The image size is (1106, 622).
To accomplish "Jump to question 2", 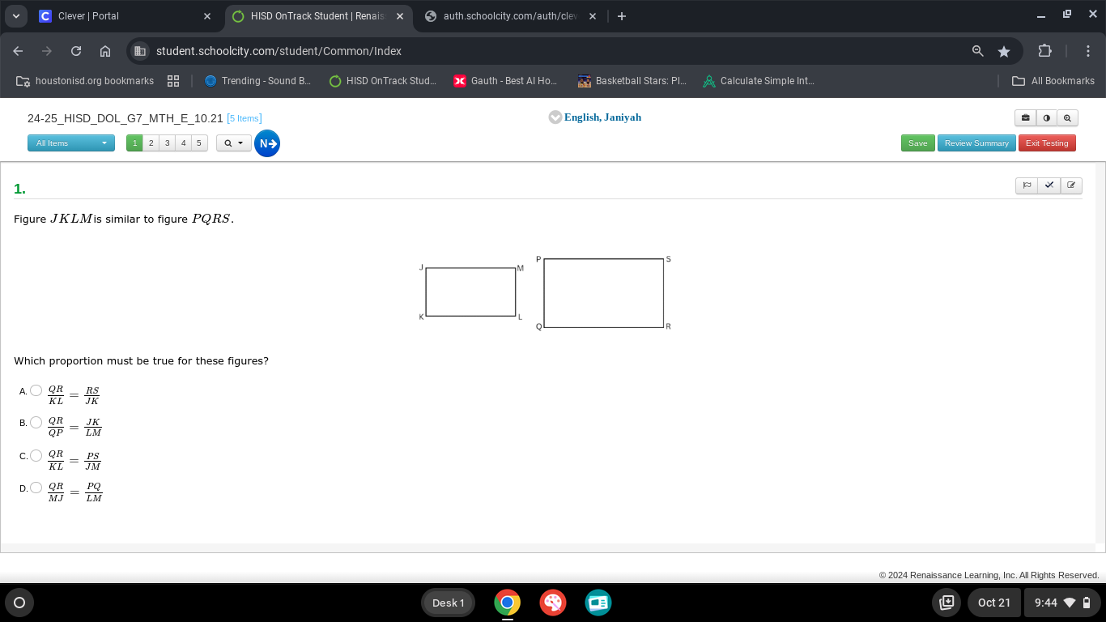I will tap(151, 143).
